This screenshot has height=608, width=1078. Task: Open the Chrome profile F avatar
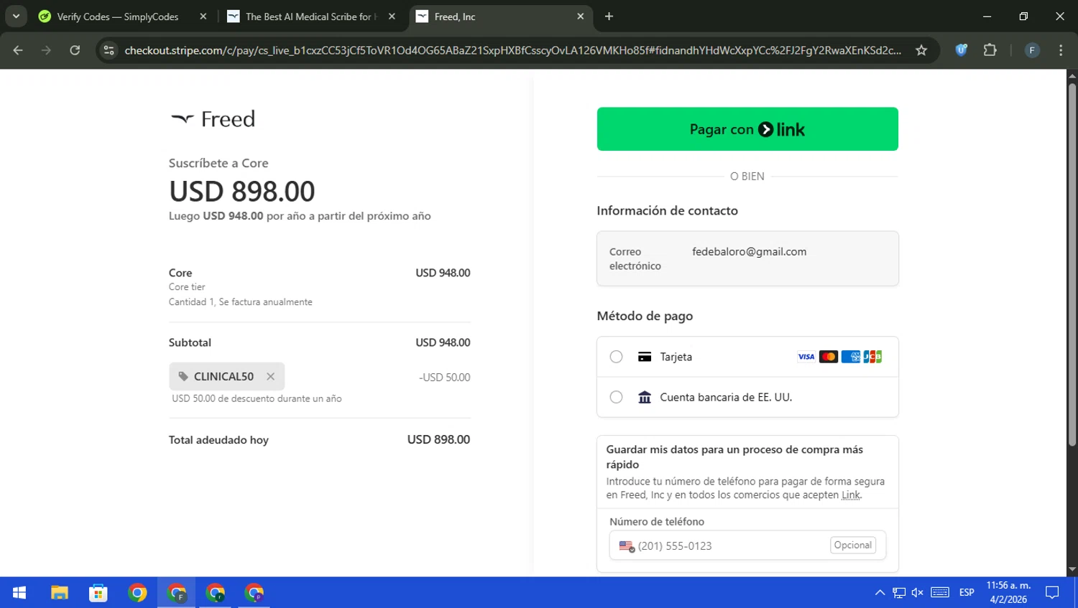coord(1032,50)
